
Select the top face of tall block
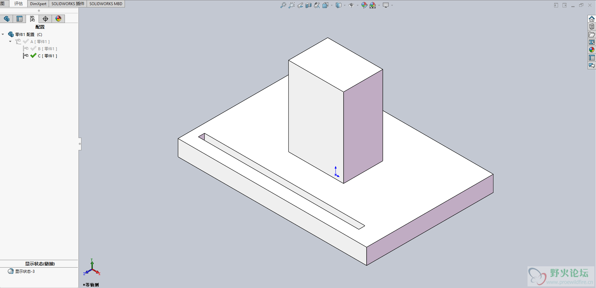[335, 64]
